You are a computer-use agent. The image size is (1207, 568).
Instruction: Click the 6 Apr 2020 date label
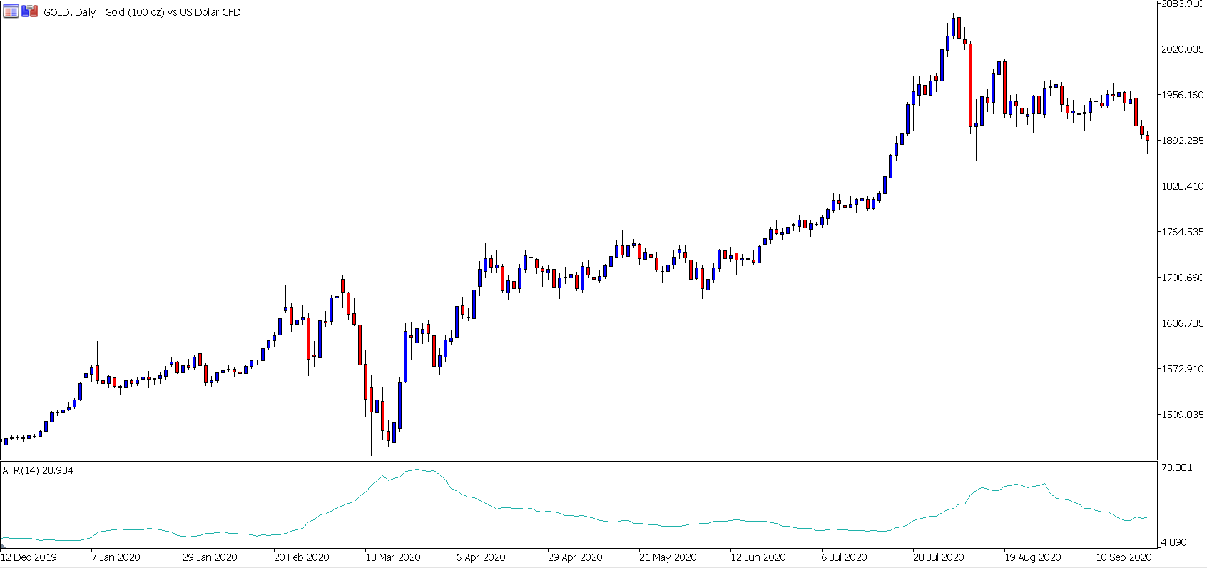tap(481, 557)
